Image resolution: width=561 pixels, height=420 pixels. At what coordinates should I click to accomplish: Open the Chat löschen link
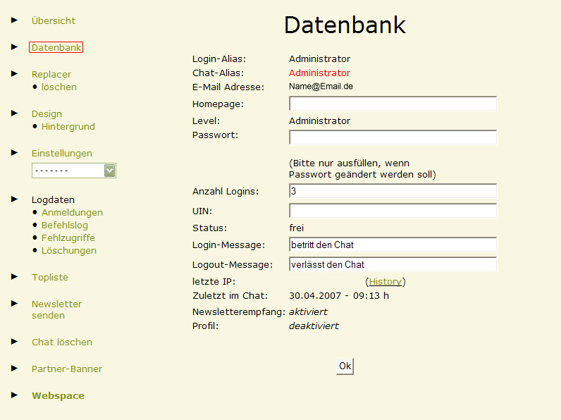click(62, 342)
